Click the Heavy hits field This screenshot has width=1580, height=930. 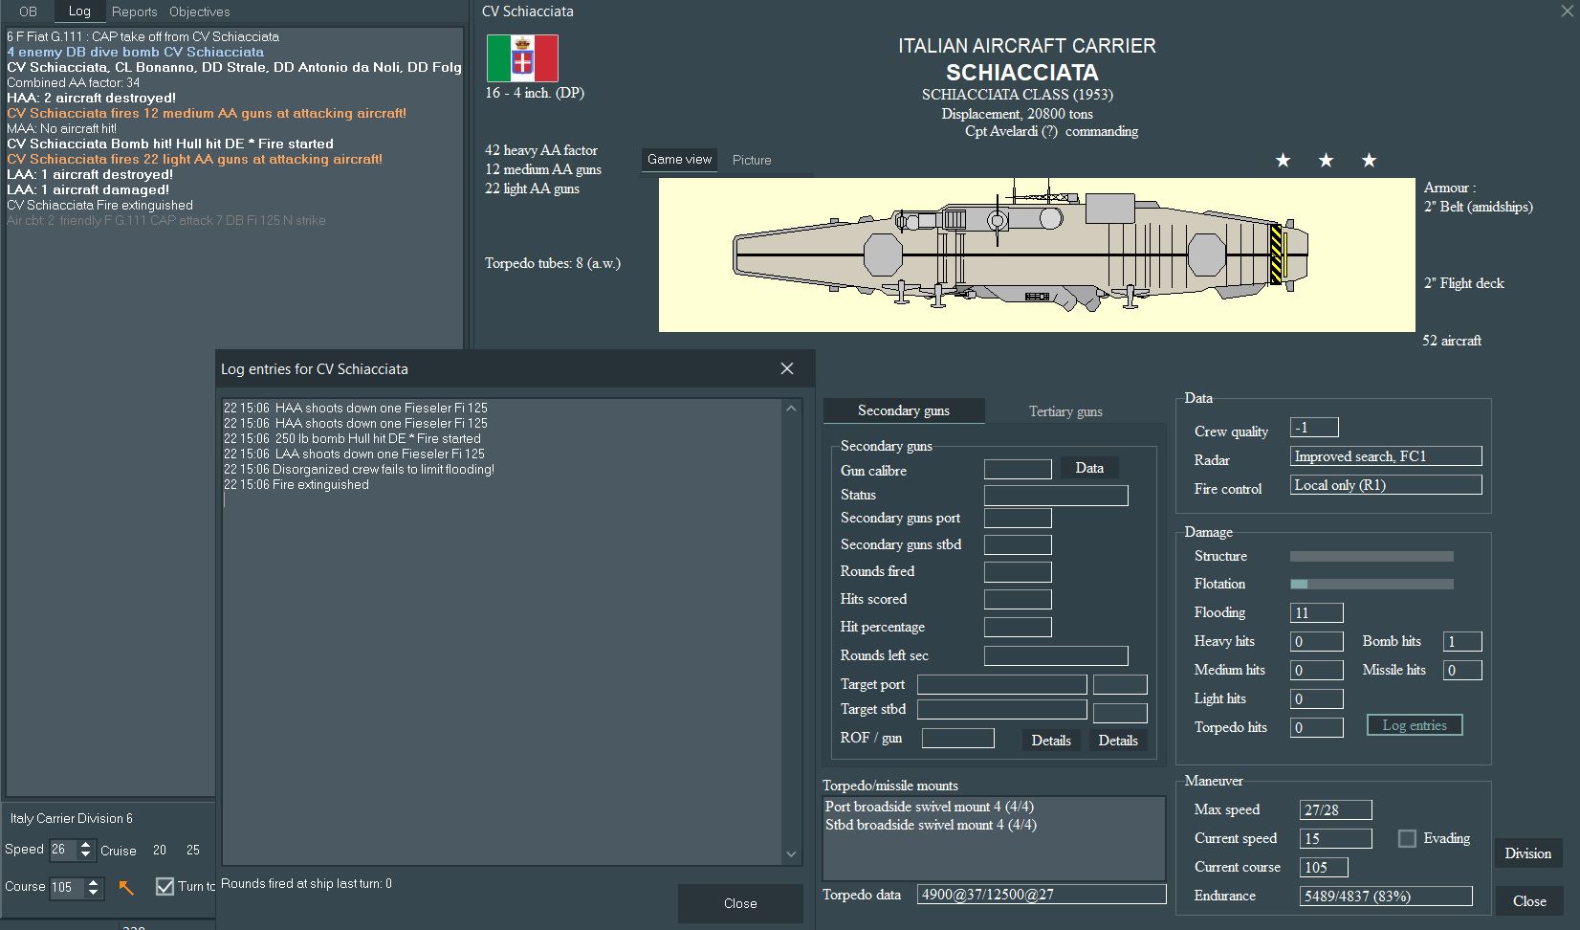1317,642
